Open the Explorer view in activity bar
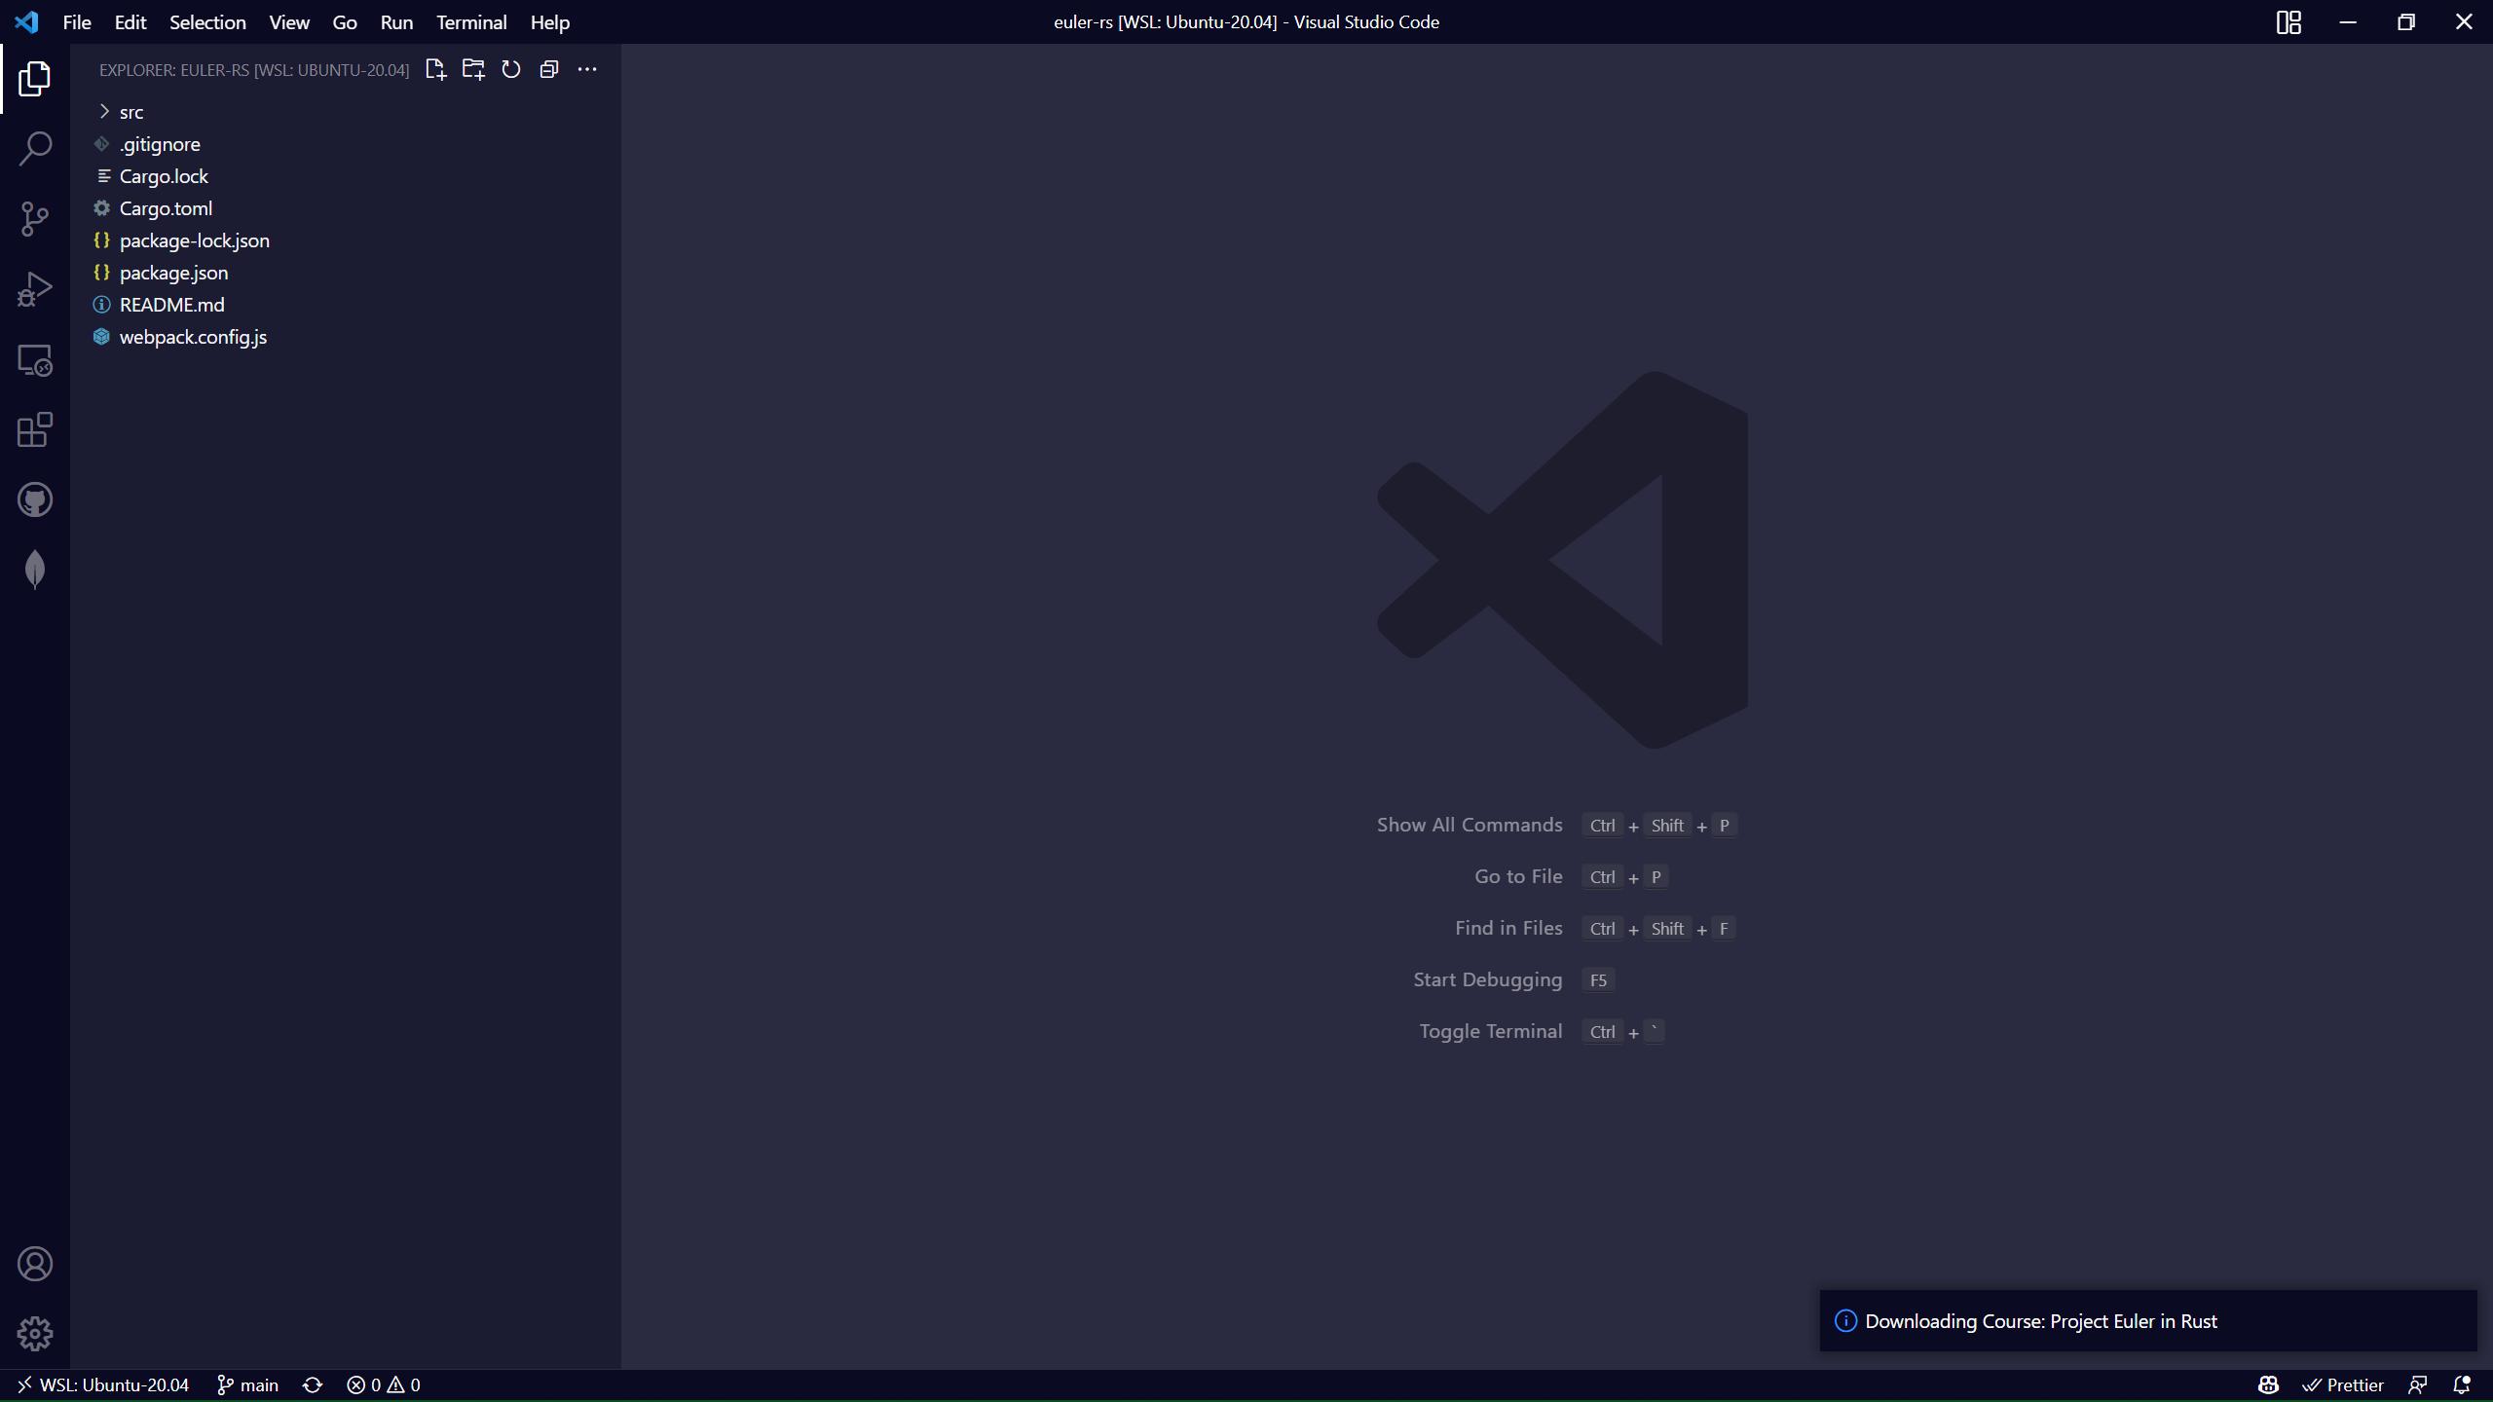Viewport: 2493px width, 1402px height. coord(35,79)
